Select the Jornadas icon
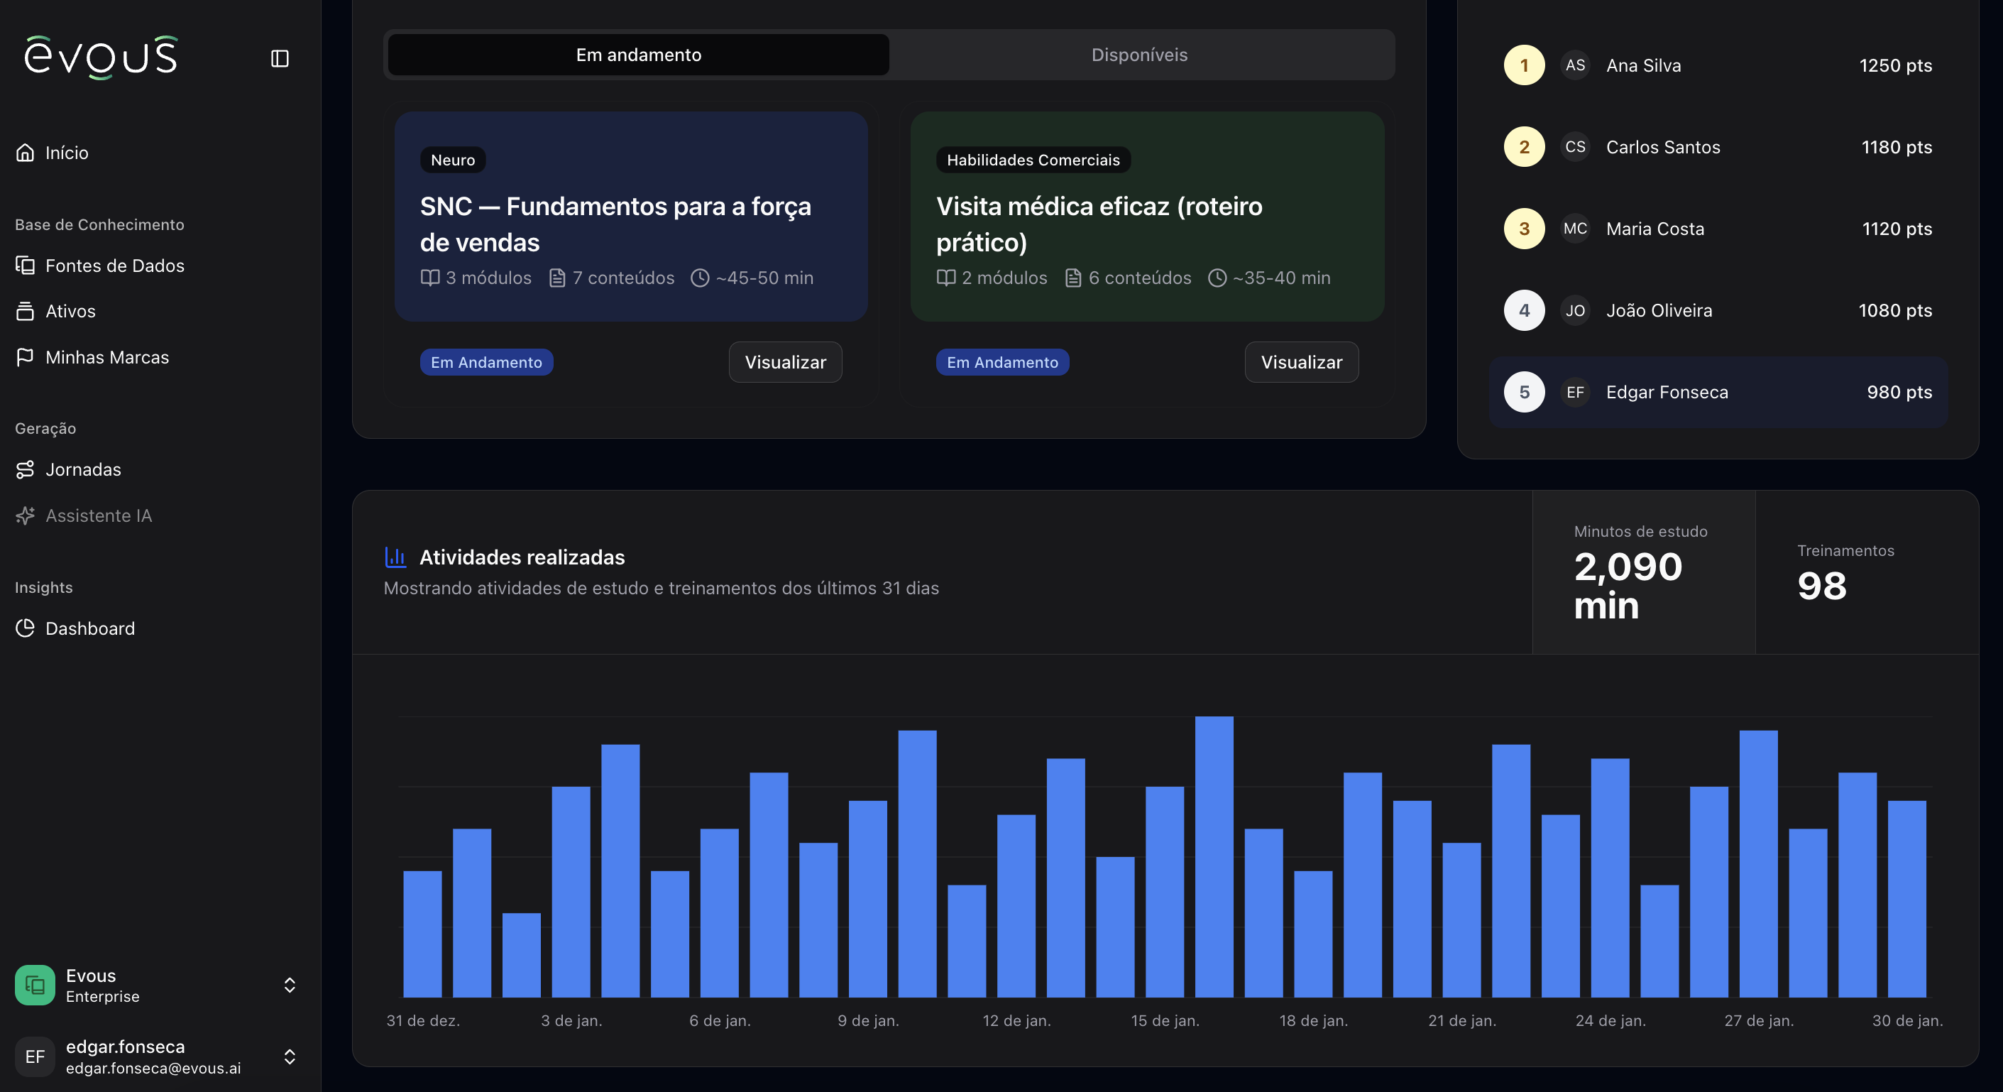The width and height of the screenshot is (2003, 1092). pyautogui.click(x=26, y=469)
